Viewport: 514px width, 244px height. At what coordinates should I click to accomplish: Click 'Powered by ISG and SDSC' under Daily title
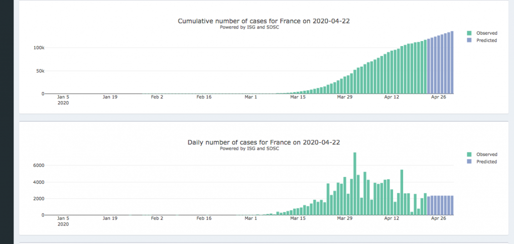click(249, 148)
